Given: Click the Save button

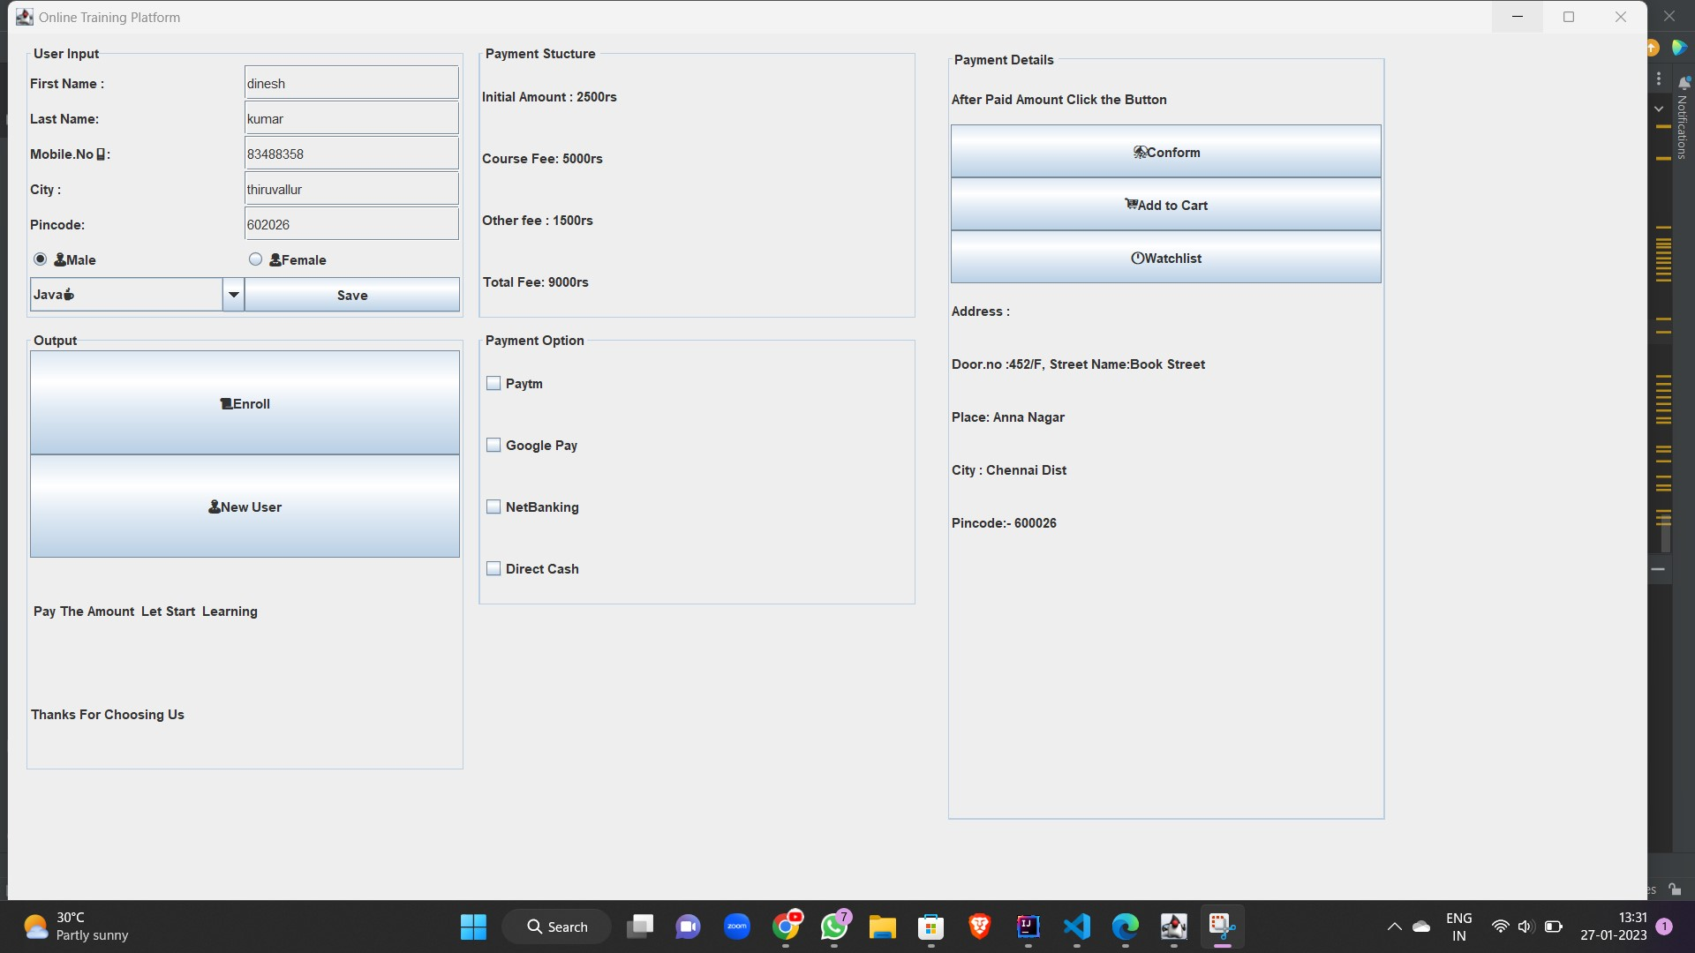Looking at the screenshot, I should [x=351, y=295].
